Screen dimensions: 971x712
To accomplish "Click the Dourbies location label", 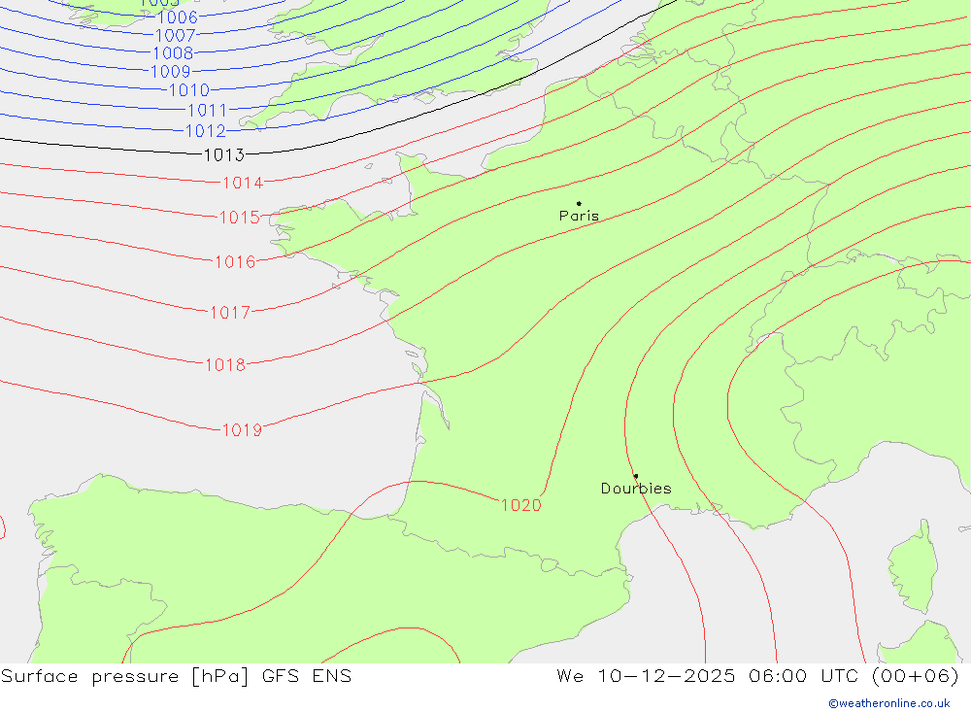I will [636, 489].
